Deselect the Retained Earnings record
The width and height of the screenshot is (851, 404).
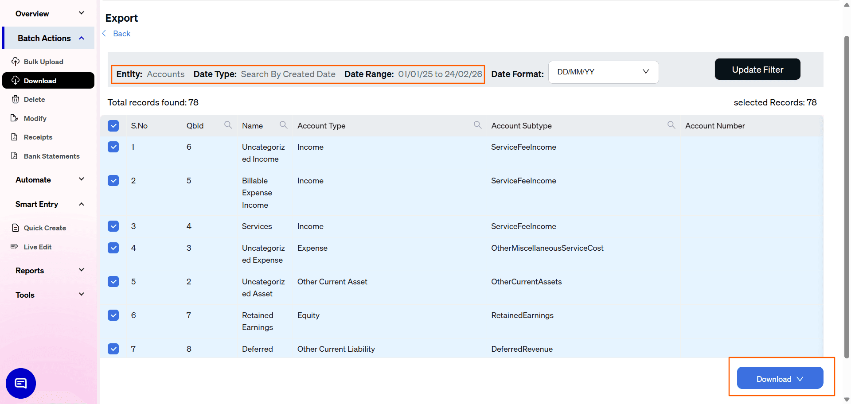click(113, 315)
